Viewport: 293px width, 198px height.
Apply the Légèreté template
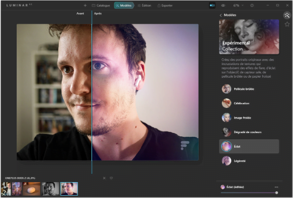(249, 161)
